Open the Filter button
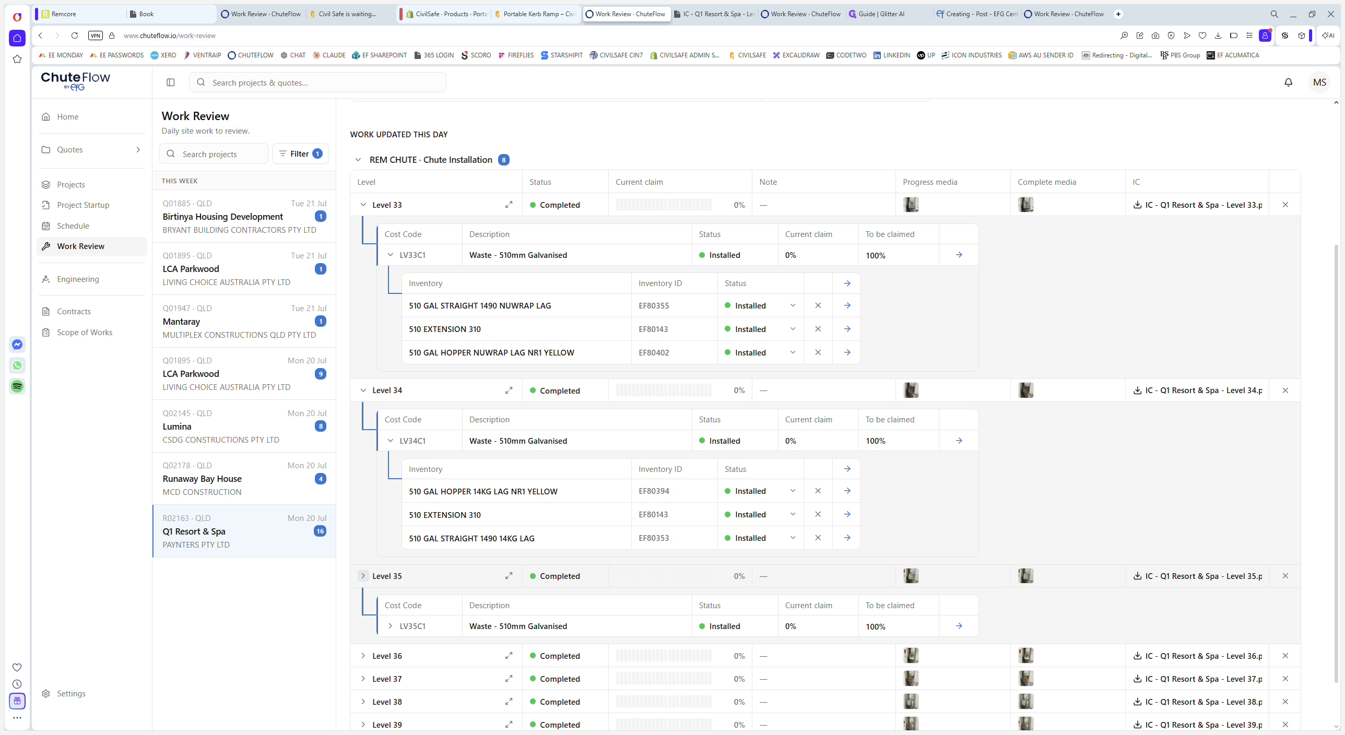Viewport: 1345px width, 735px height. click(300, 153)
